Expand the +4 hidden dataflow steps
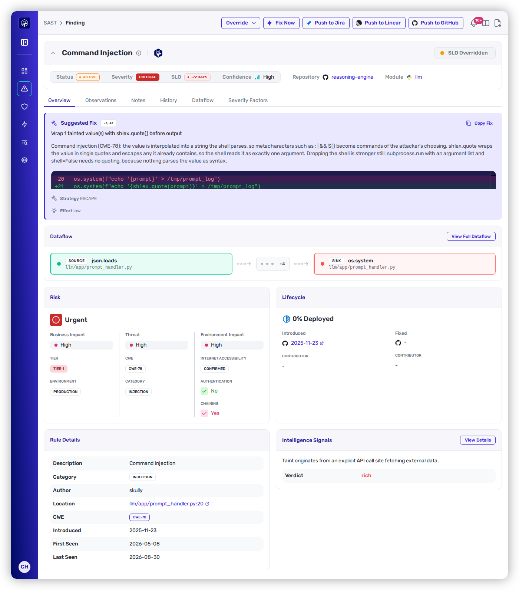This screenshot has width=519, height=590. click(273, 264)
